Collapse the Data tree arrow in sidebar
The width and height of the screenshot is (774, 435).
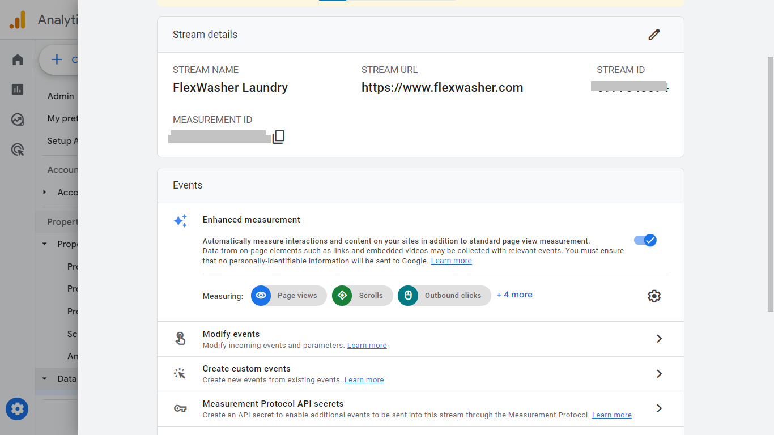[x=45, y=379]
